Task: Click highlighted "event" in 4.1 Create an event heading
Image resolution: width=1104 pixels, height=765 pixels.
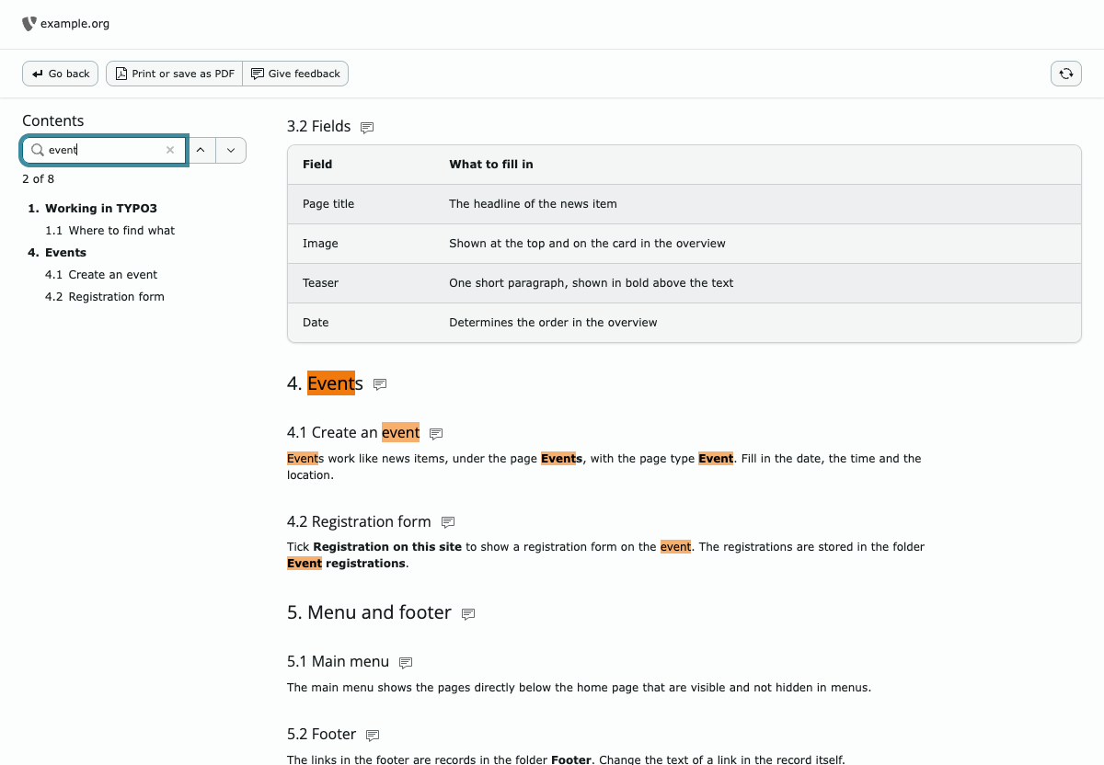Action: tap(400, 432)
